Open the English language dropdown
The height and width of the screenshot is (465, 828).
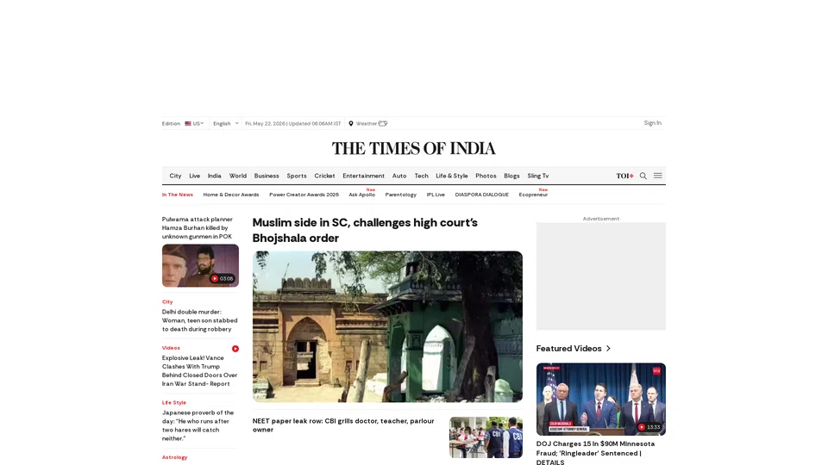click(225, 123)
